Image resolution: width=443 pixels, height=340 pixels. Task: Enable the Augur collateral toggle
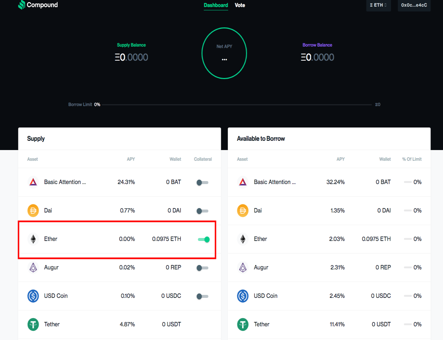click(202, 268)
